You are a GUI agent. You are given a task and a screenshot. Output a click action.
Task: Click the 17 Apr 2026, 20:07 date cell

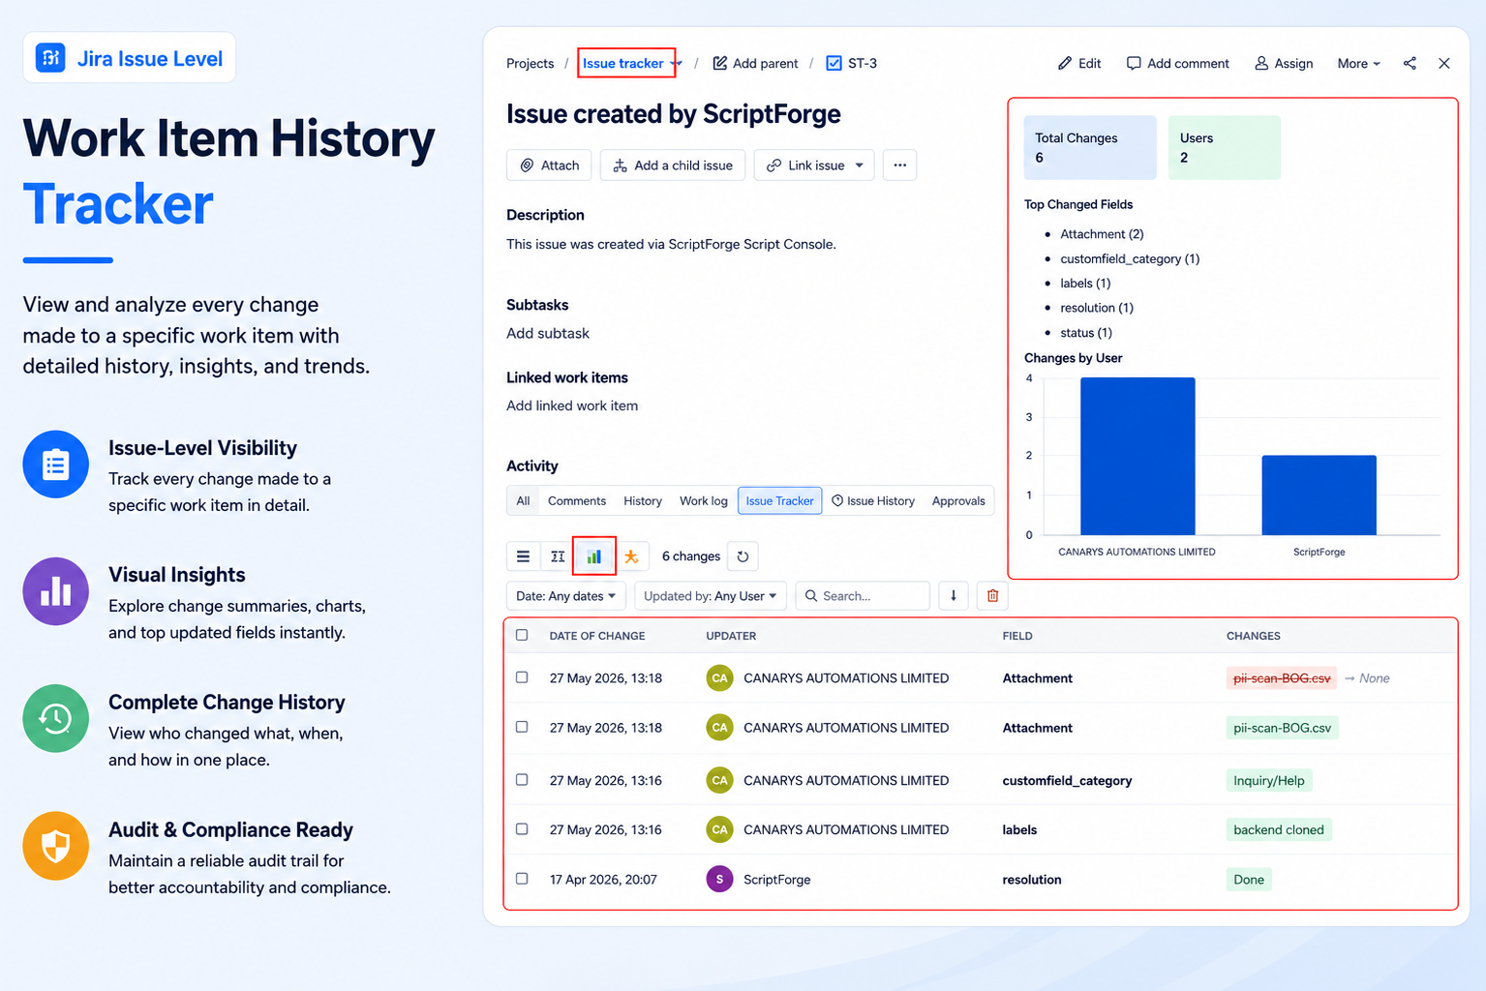pyautogui.click(x=603, y=879)
